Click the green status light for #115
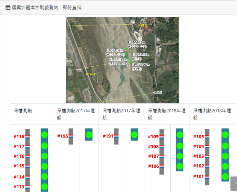237x192 pixels. tap(44, 166)
